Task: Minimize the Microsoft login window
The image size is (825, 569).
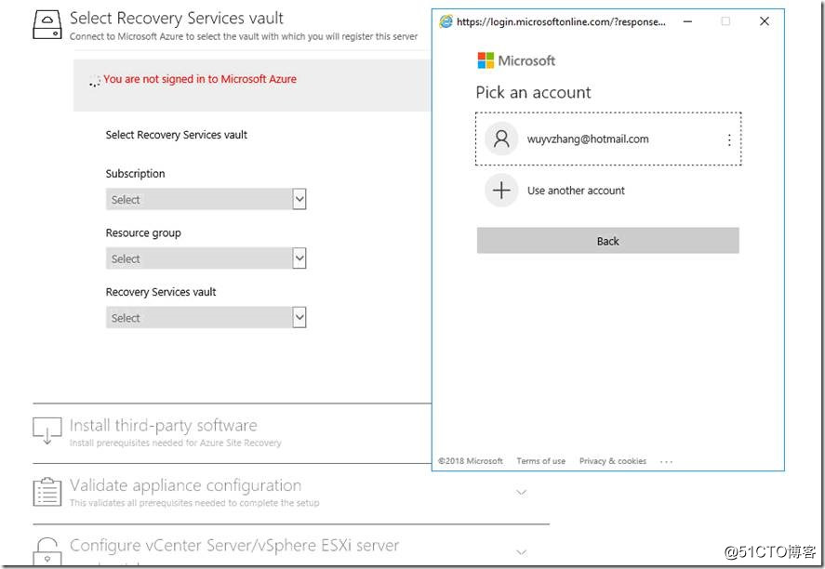Action: point(687,21)
